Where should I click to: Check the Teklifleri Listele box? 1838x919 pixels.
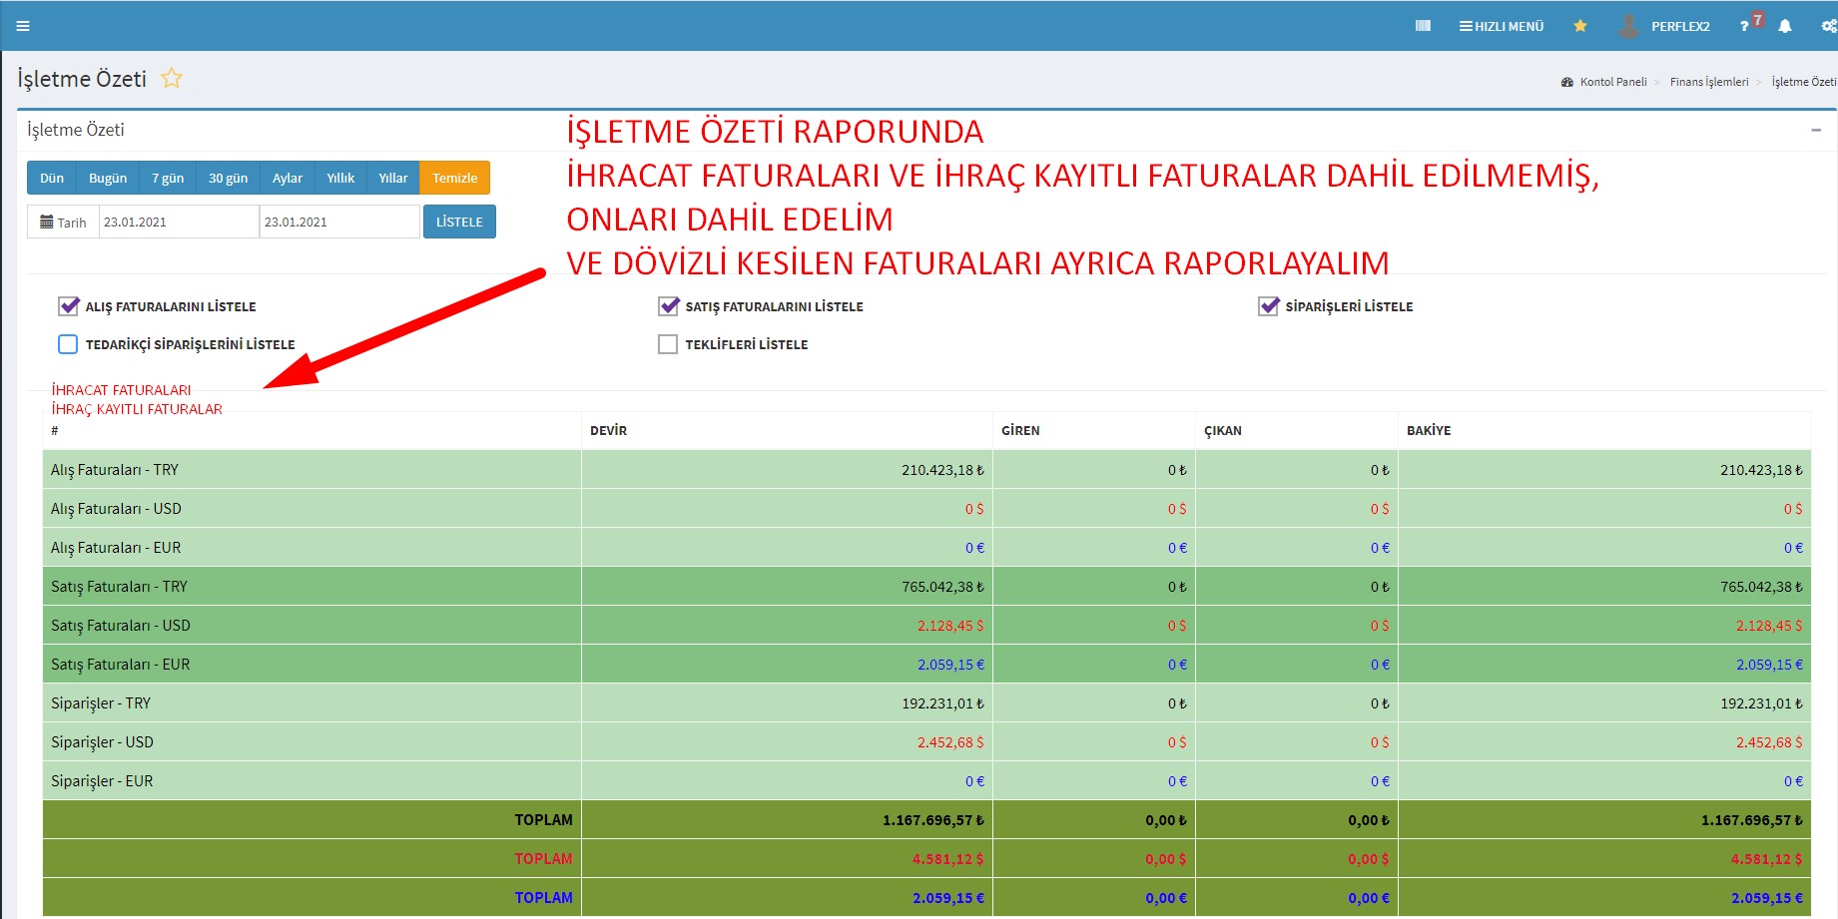tap(668, 344)
